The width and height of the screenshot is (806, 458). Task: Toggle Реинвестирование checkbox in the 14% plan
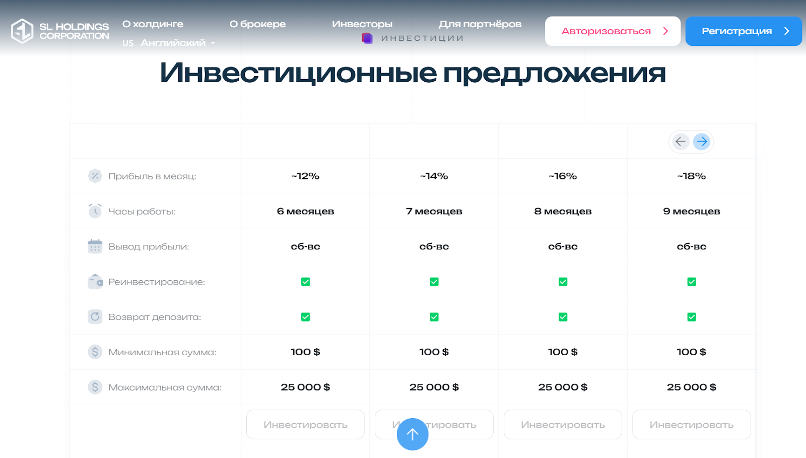click(434, 282)
